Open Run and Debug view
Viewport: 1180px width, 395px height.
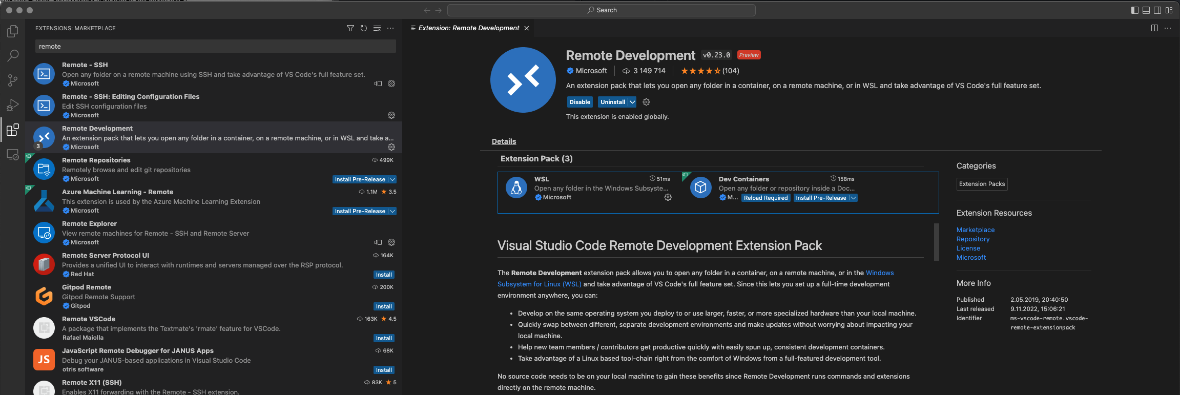click(x=13, y=105)
